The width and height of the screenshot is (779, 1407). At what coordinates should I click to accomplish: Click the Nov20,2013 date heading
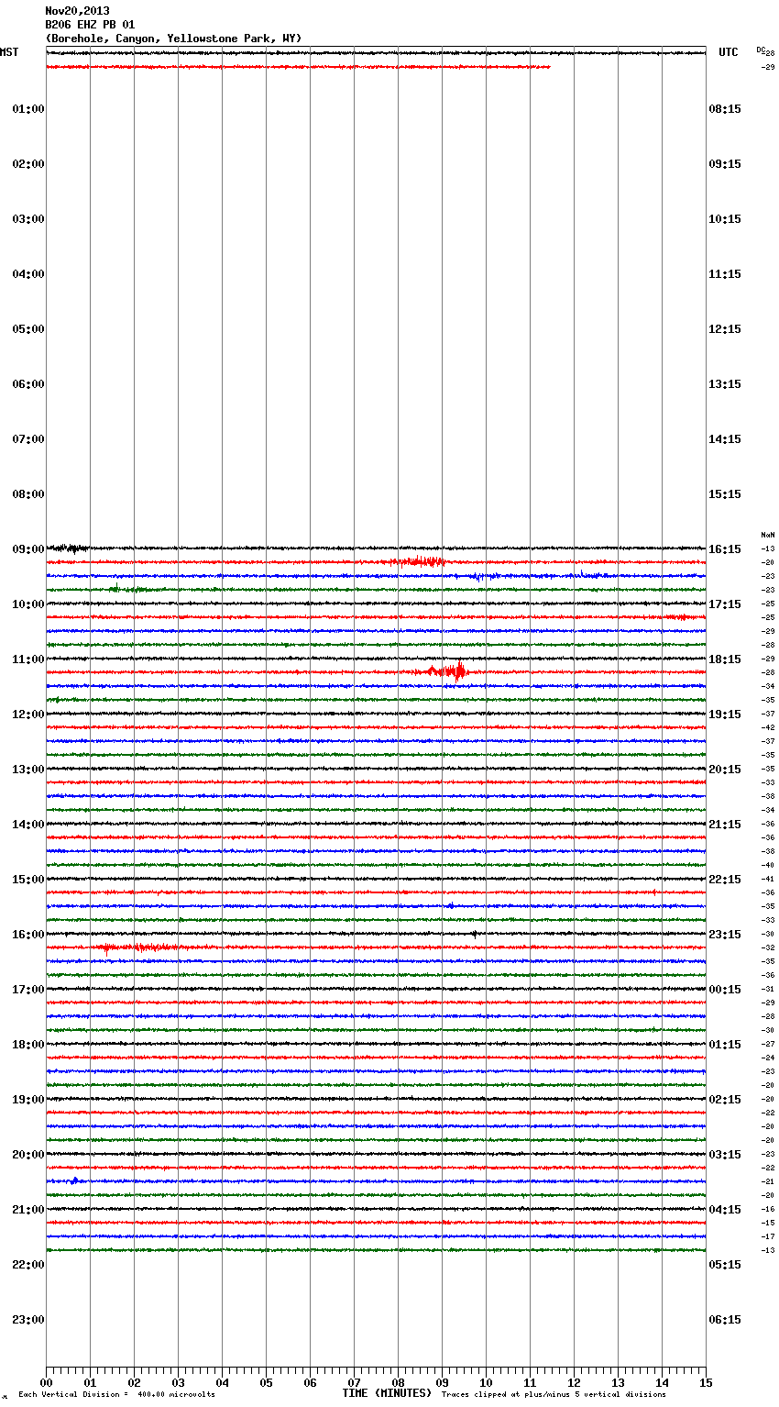click(77, 11)
